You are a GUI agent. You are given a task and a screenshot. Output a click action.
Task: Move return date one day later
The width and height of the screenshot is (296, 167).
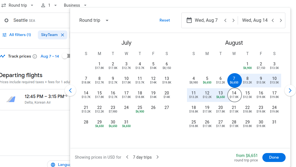pos(281,20)
